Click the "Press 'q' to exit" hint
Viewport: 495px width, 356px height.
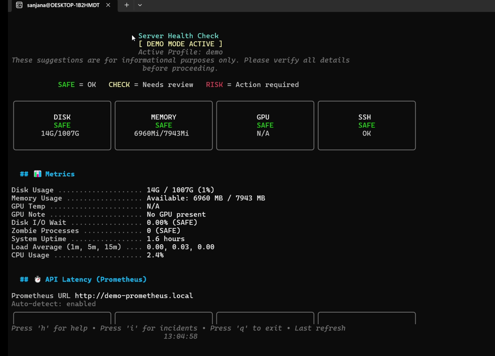pyautogui.click(x=246, y=328)
